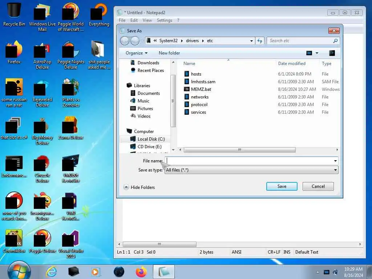This screenshot has width=372, height=279.
Task: Open the File menu in Notepad2
Action: [x=122, y=20]
